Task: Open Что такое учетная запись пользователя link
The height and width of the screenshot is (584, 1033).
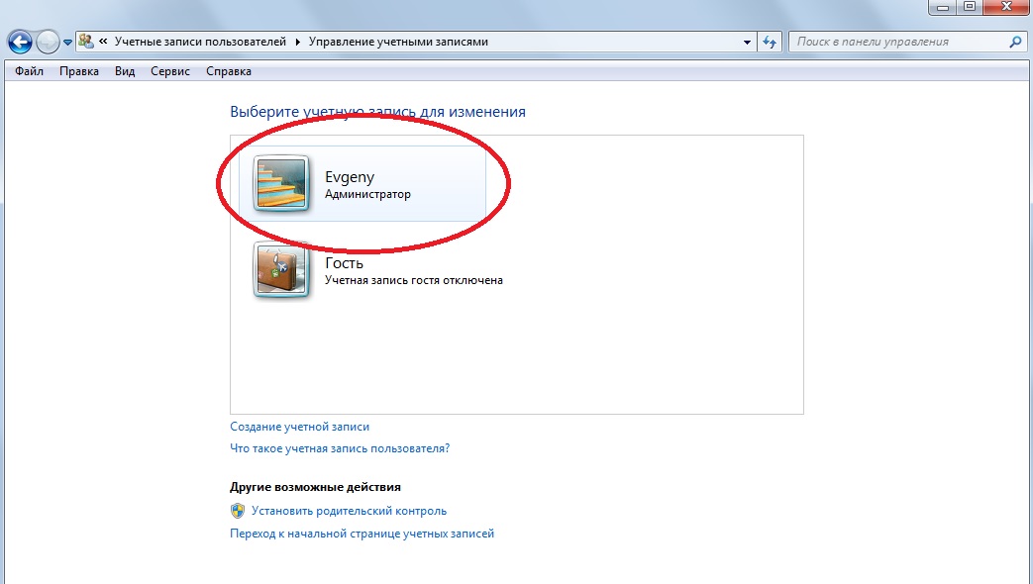Action: [340, 448]
